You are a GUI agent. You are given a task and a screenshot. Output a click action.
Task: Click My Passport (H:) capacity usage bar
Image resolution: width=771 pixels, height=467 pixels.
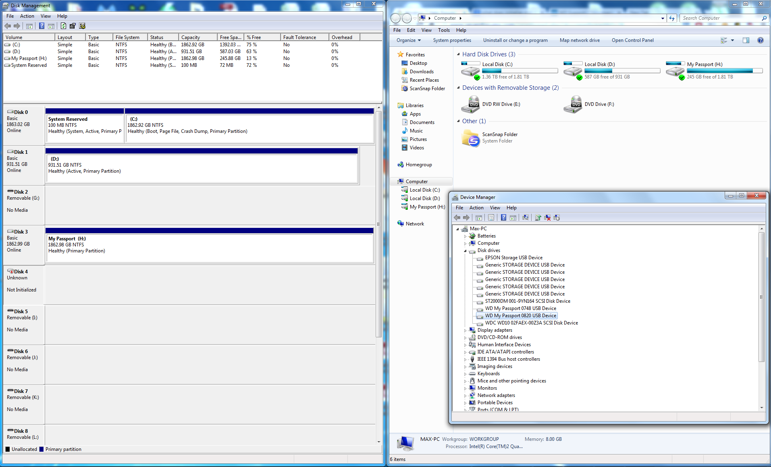pos(725,71)
